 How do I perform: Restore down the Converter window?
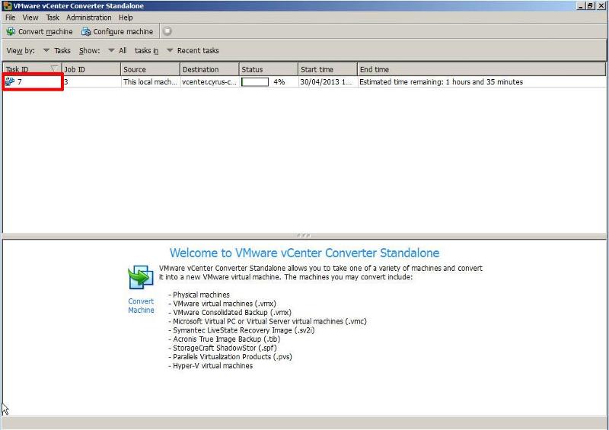[x=591, y=6]
